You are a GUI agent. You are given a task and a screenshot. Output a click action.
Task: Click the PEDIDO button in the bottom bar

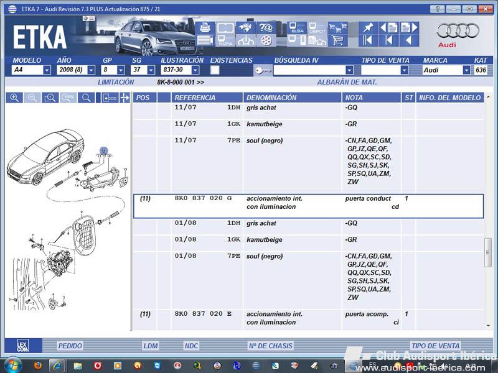[70, 346]
